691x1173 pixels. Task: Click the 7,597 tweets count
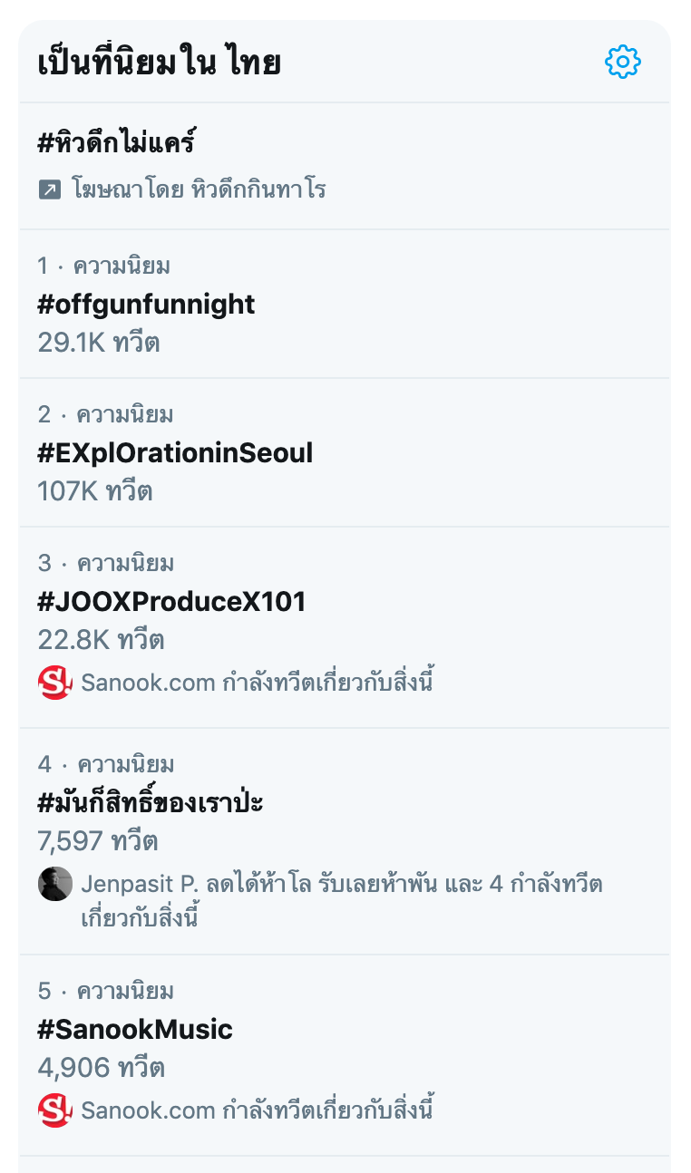pos(98,841)
